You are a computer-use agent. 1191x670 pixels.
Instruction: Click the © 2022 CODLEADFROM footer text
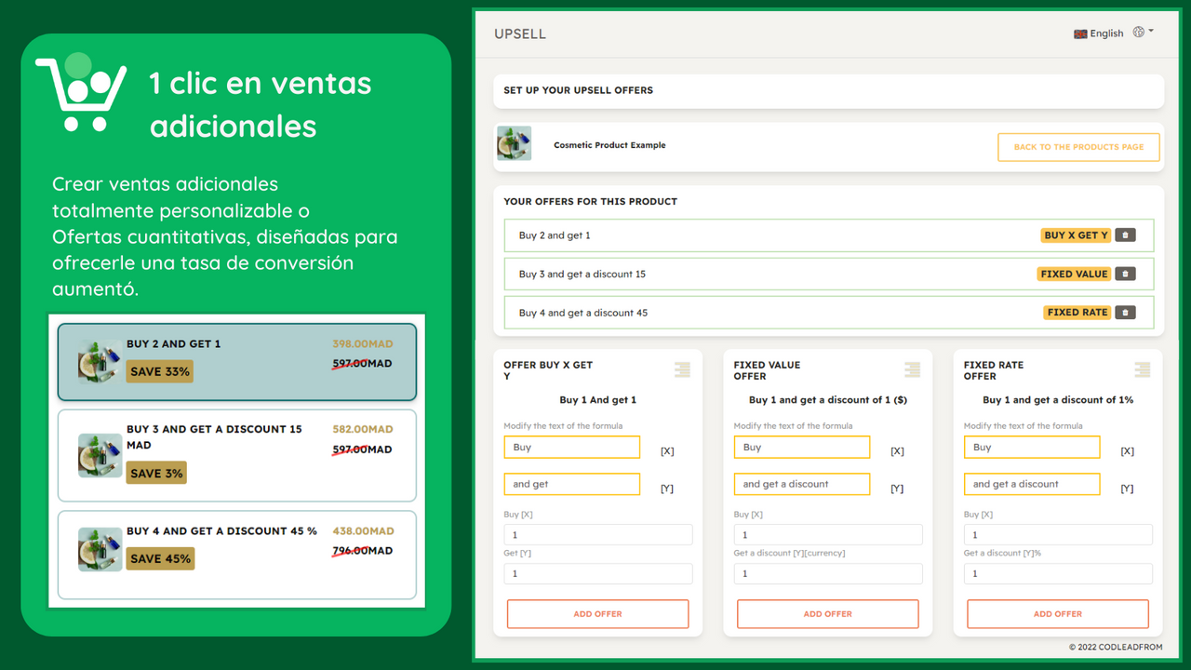coord(1116,647)
